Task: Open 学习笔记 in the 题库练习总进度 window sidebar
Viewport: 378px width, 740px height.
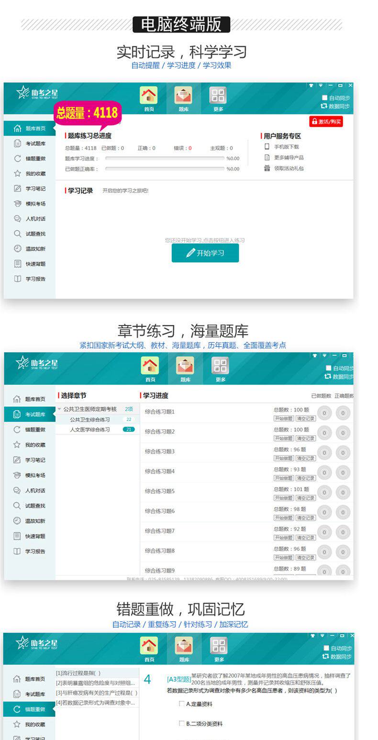Action: 30,189
